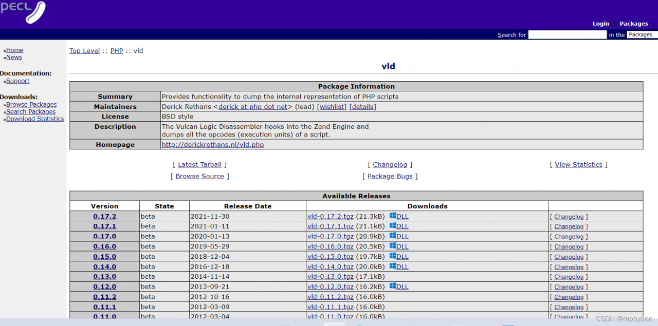This screenshot has width=658, height=326.
Task: Download vld-0.17.0.tgz
Action: (x=330, y=236)
